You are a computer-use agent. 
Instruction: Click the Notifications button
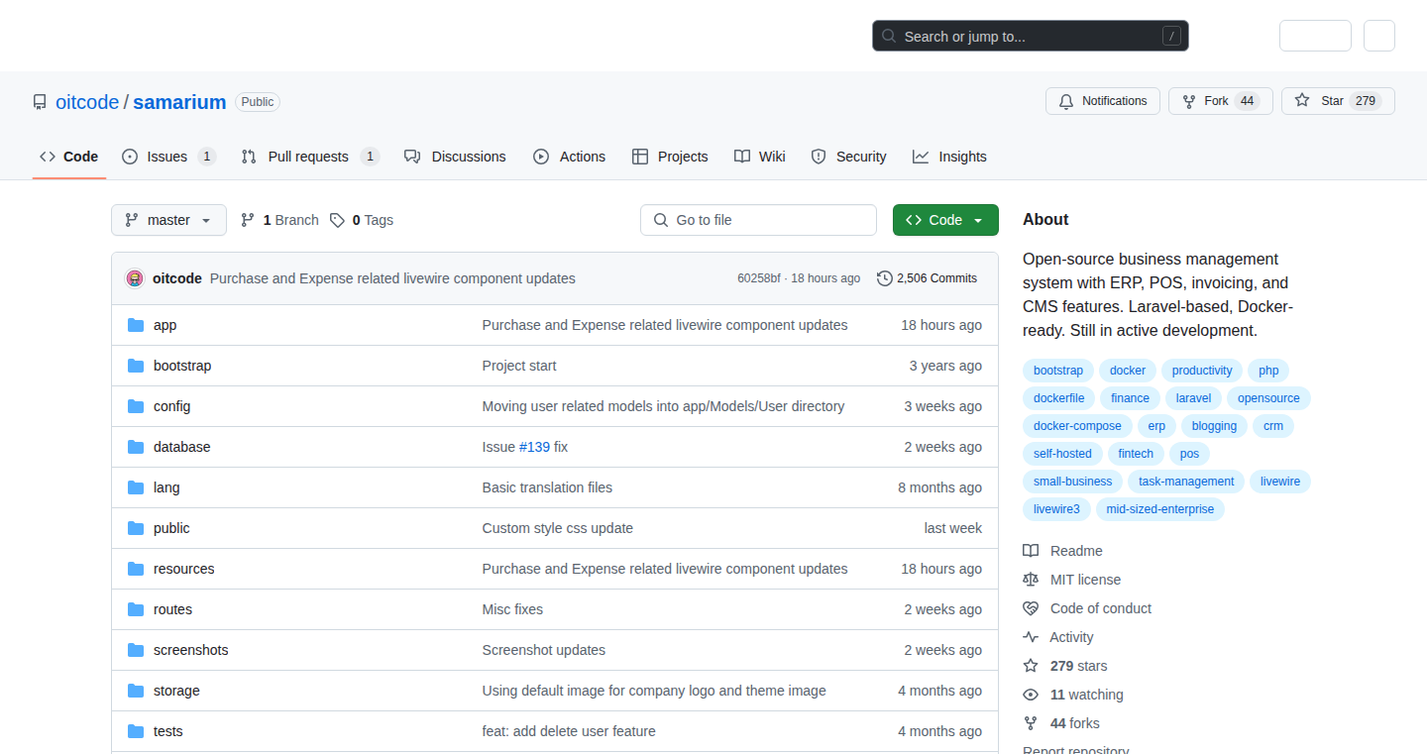coord(1103,101)
